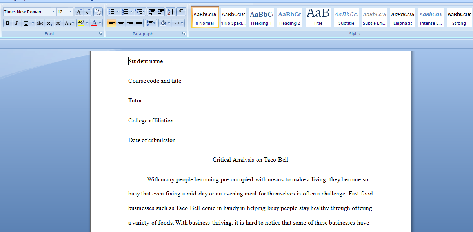Center align text
This screenshot has width=473, height=232.
click(121, 24)
